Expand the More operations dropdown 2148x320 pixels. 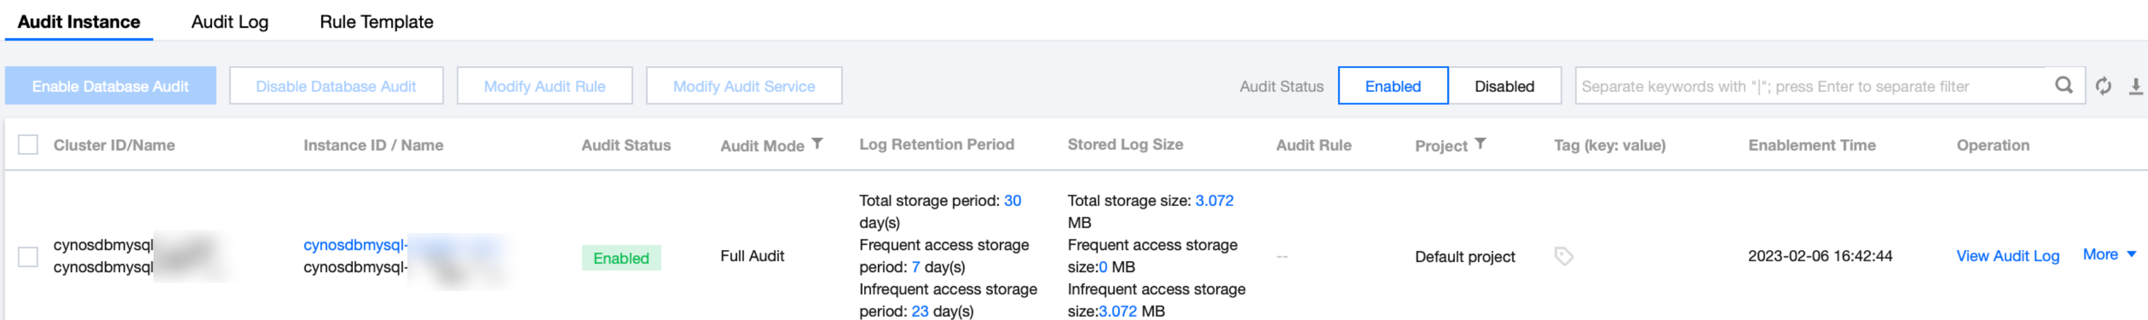(2108, 254)
